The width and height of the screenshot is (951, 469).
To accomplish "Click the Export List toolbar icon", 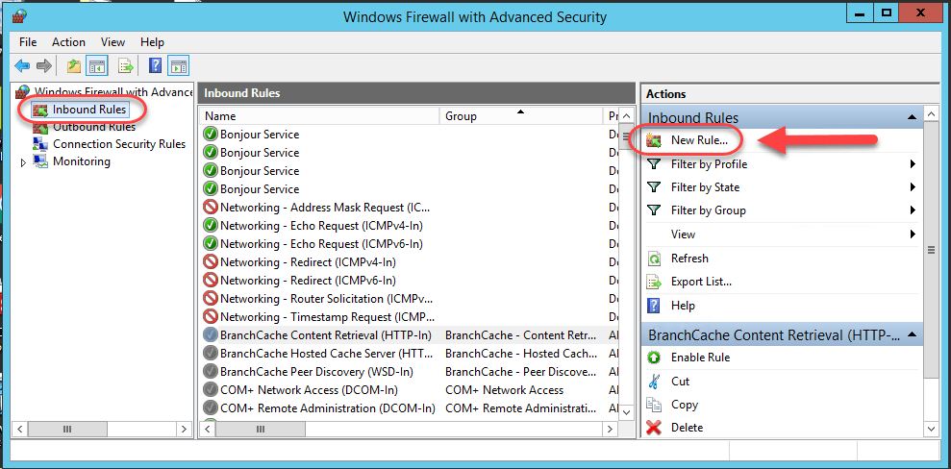I will tap(126, 65).
